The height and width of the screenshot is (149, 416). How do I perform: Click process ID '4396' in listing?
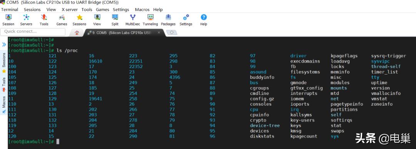pyautogui.click(x=175, y=77)
